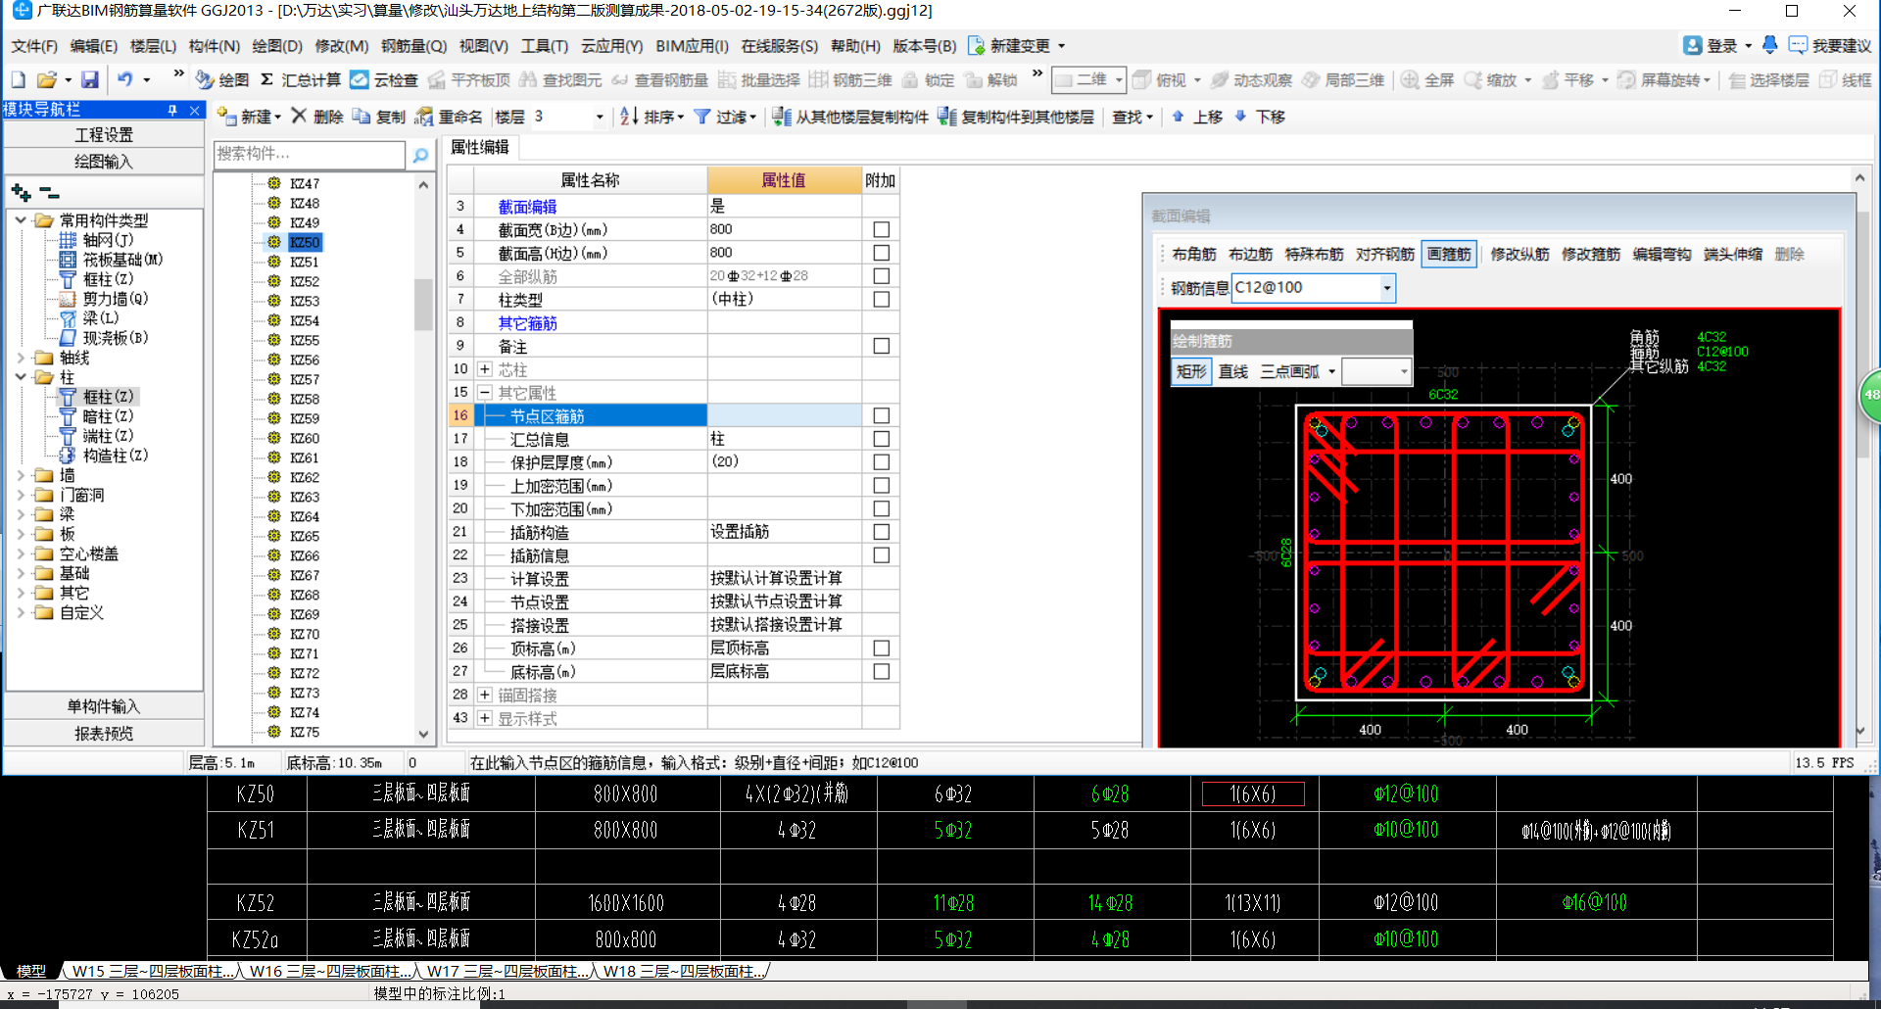Click the 修改纵筋 button
This screenshot has height=1009, width=1881.
1519,255
